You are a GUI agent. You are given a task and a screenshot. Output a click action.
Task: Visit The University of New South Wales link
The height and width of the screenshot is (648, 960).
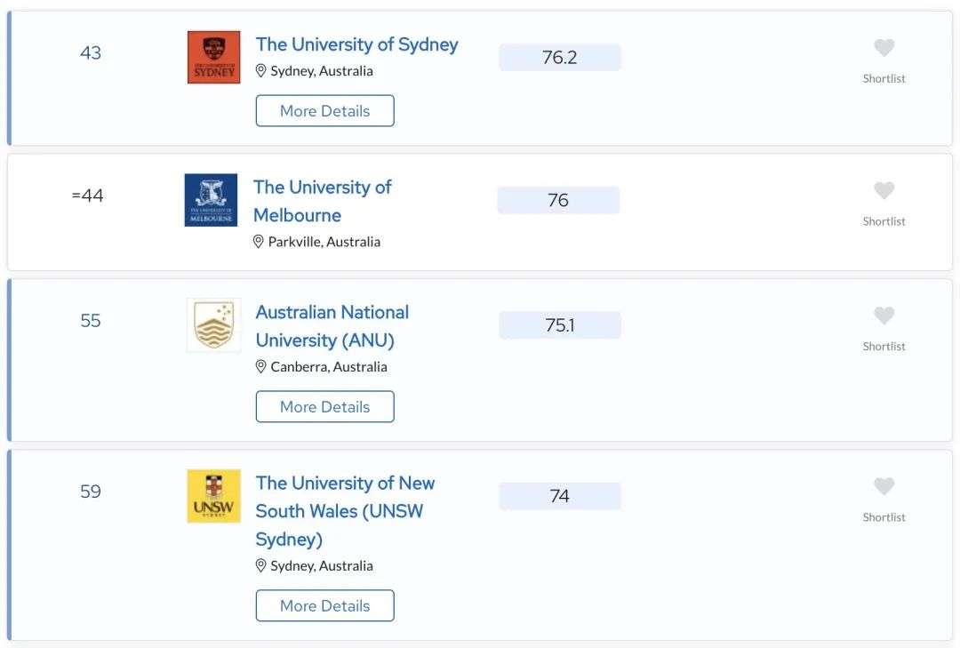[x=345, y=511]
